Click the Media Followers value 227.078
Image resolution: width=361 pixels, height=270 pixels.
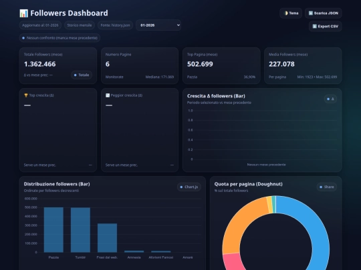coord(281,64)
